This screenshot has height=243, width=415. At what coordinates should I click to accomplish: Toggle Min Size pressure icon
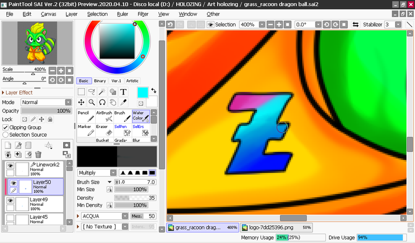110,190
